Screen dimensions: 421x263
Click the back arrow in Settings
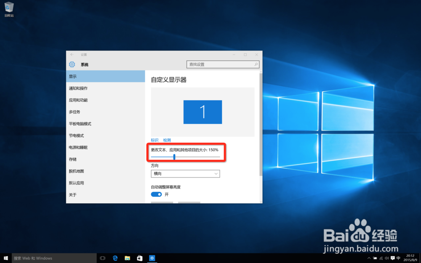pyautogui.click(x=72, y=54)
